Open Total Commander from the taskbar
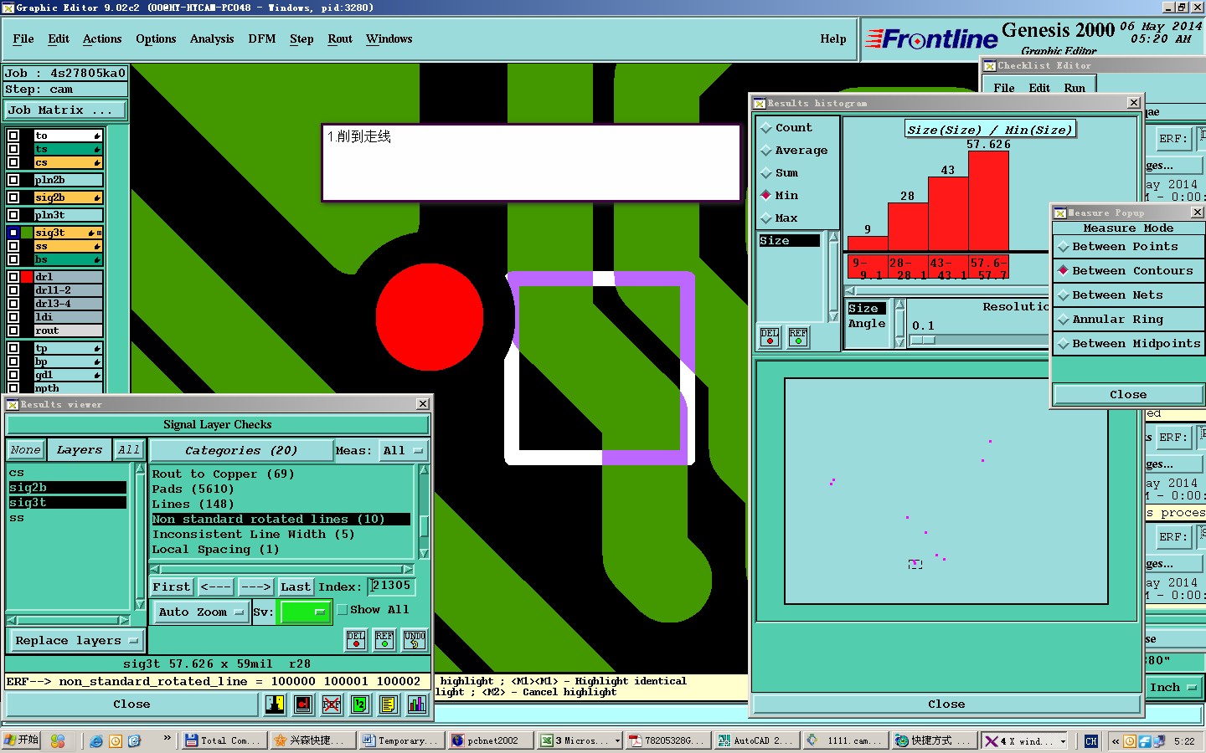1206x753 pixels. click(x=224, y=740)
